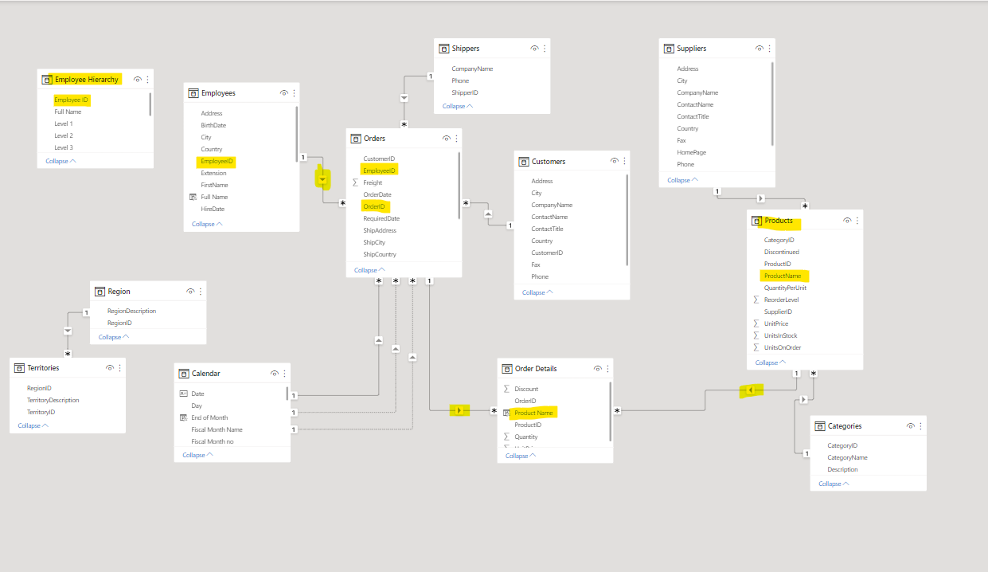Select Freight field in Orders table
This screenshot has width=988, height=572.
click(373, 182)
